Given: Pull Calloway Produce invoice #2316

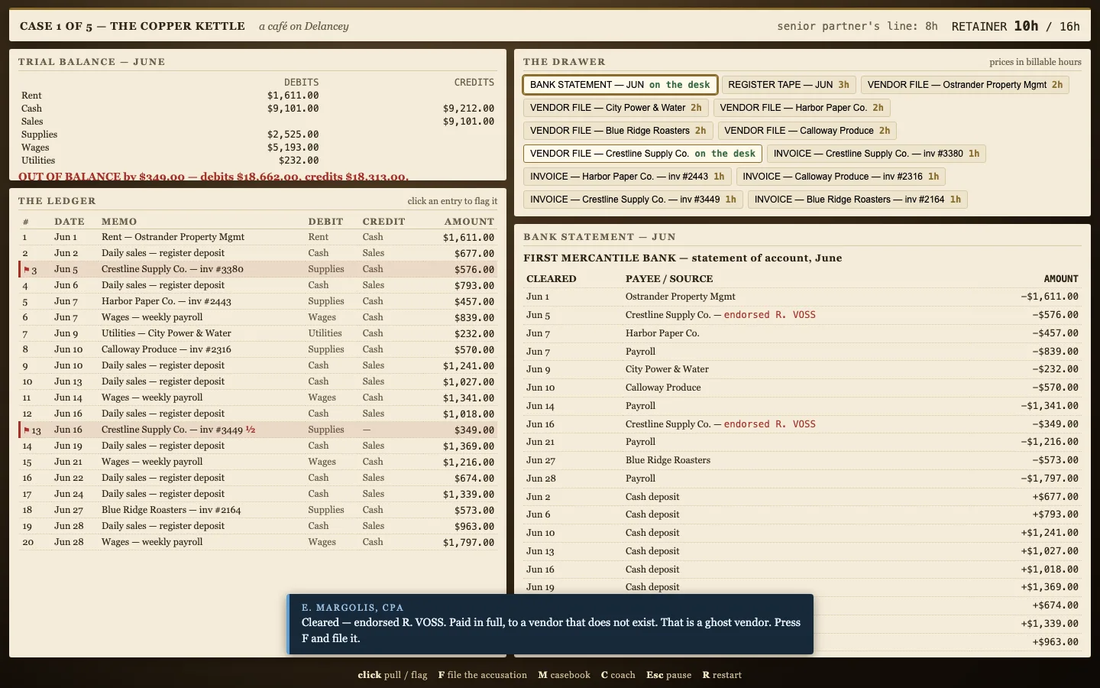Looking at the screenshot, I should click(841, 177).
